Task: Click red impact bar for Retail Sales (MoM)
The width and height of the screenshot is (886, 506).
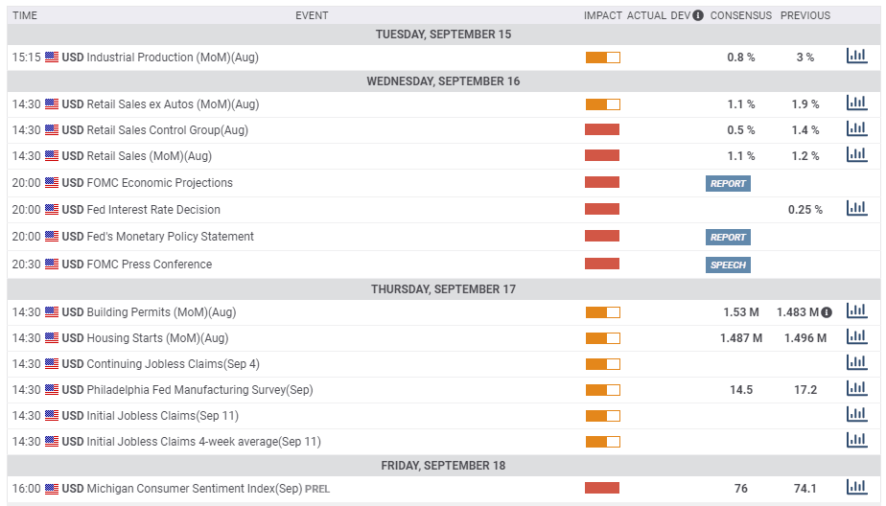Action: pyautogui.click(x=602, y=155)
